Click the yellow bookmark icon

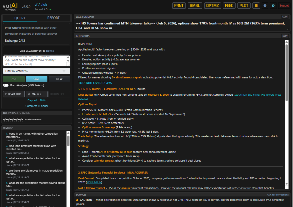256,5
